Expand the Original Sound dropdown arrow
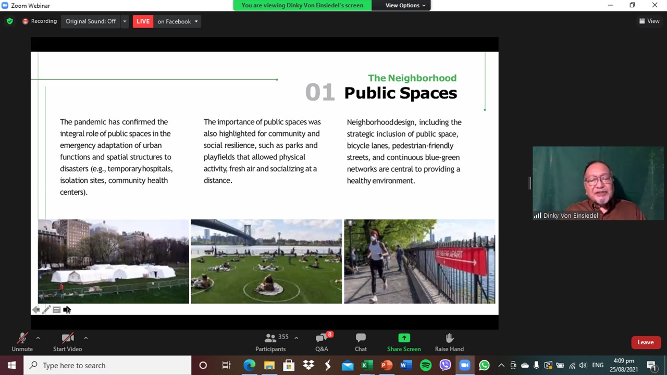 point(125,21)
